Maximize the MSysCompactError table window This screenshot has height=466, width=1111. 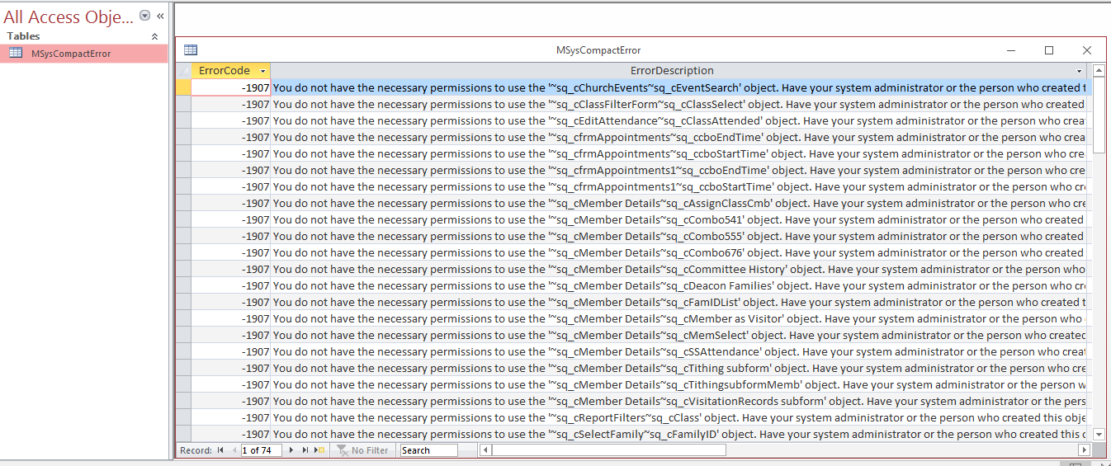coord(1049,50)
